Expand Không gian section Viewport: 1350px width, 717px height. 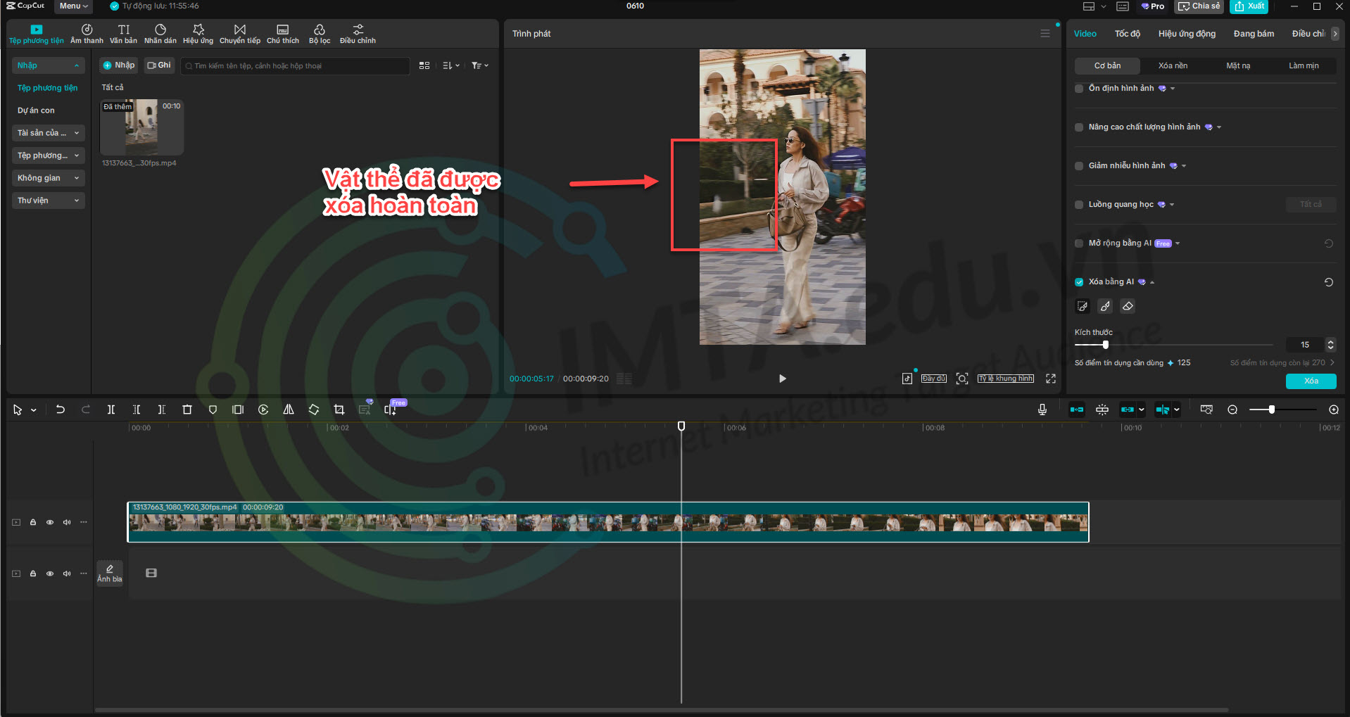48,178
